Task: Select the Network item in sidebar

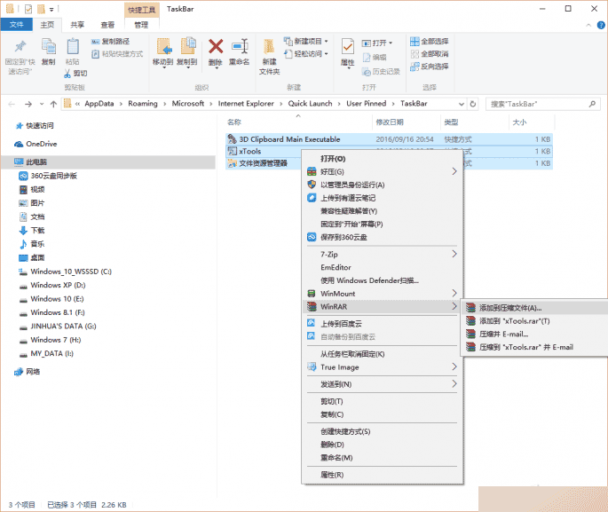Action: pyautogui.click(x=28, y=372)
